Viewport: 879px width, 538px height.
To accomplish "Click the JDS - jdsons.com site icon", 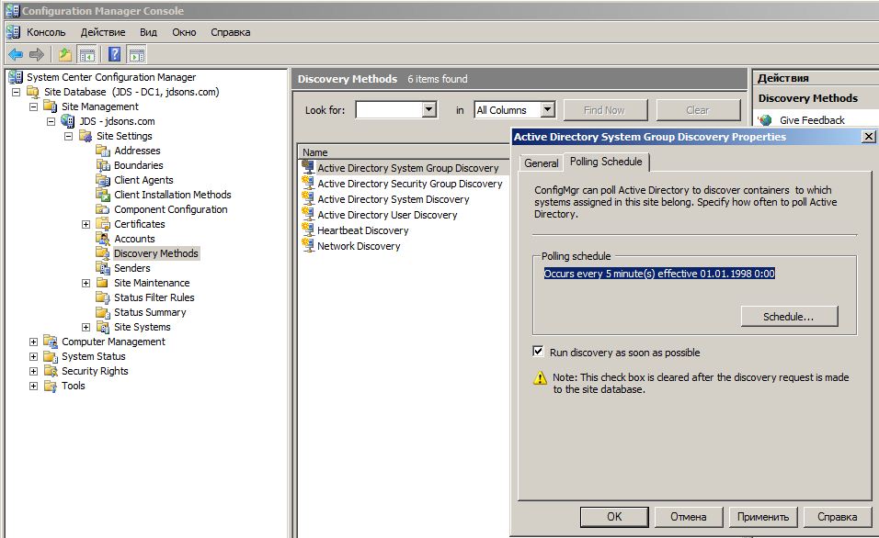I will 68,121.
